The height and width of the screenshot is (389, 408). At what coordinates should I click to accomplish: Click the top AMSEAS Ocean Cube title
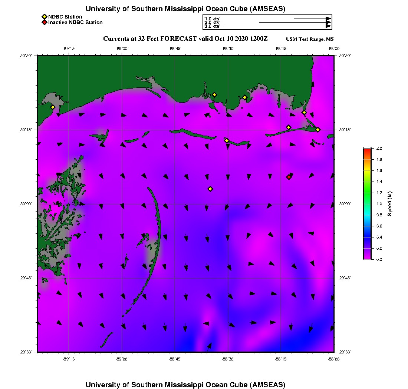point(185,9)
